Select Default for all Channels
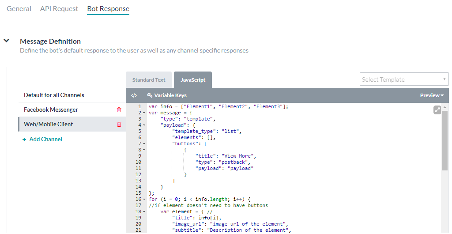Image resolution: width=452 pixels, height=234 pixels. coord(54,95)
